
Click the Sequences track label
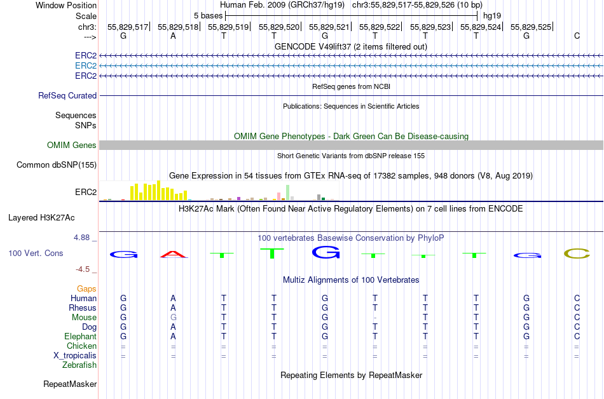click(x=76, y=116)
